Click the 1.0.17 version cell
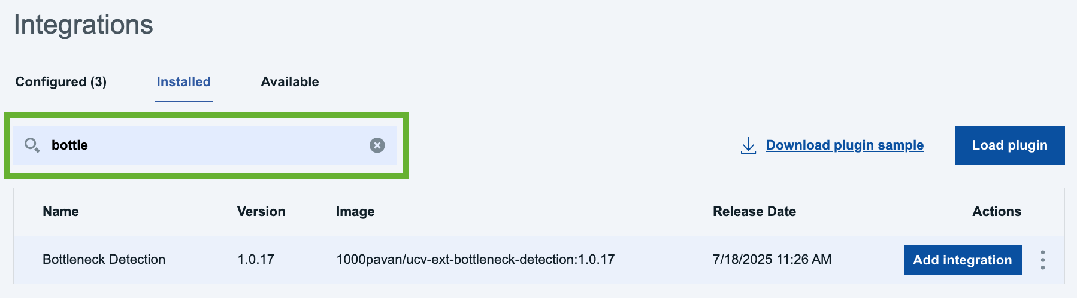 pos(256,260)
